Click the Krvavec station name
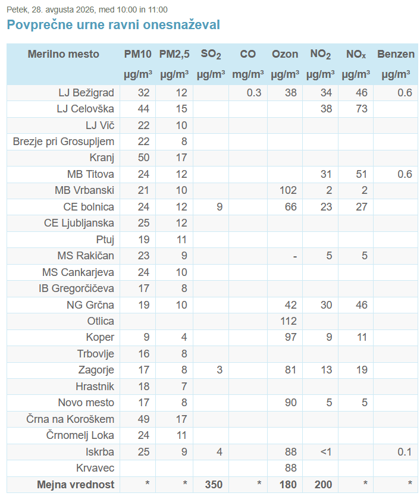The height and width of the screenshot is (496, 420). pyautogui.click(x=95, y=468)
